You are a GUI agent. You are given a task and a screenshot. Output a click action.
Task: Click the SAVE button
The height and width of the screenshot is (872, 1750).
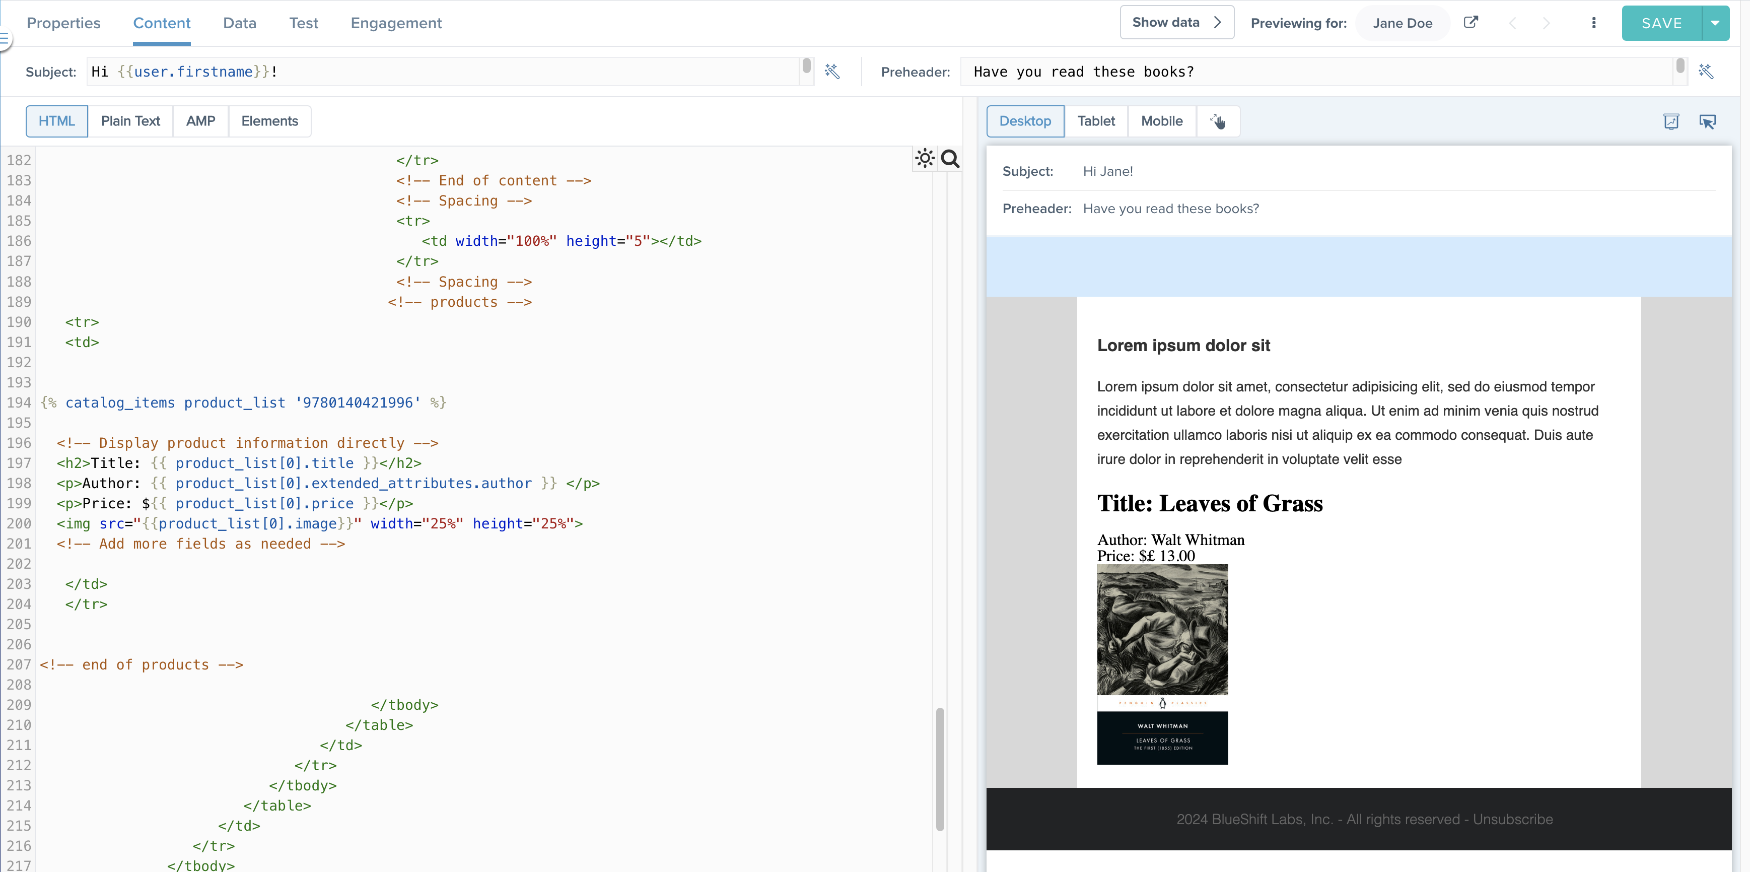point(1662,23)
